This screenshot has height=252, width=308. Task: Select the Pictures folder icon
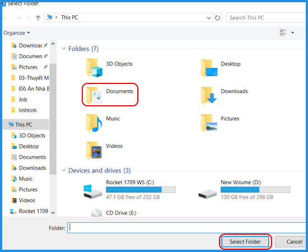coord(209,123)
